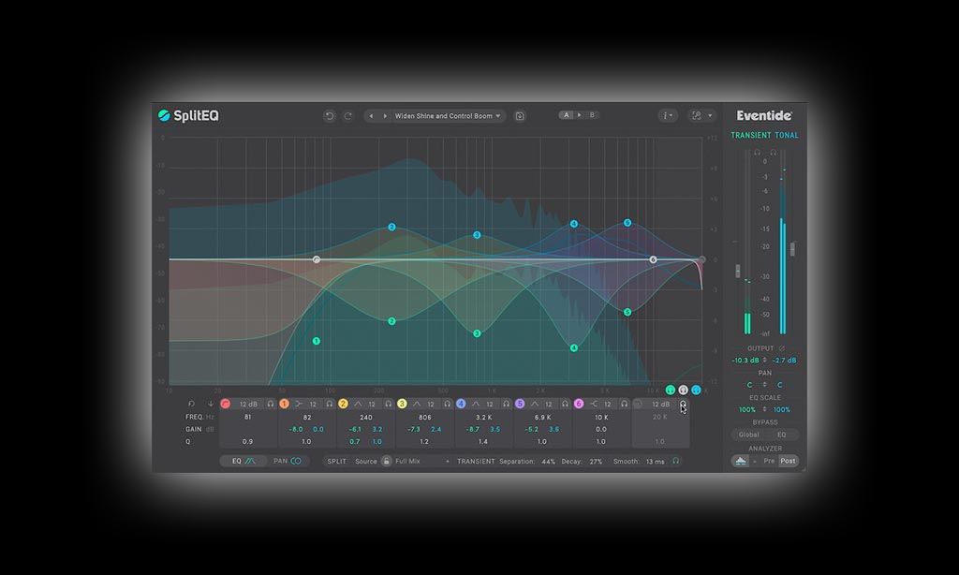
Task: Solo band 1 with its headphone icon
Action: coord(329,404)
